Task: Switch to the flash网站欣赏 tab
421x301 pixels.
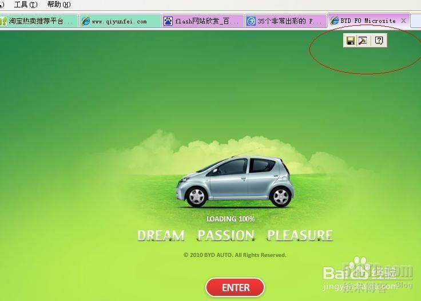Action: pyautogui.click(x=203, y=21)
